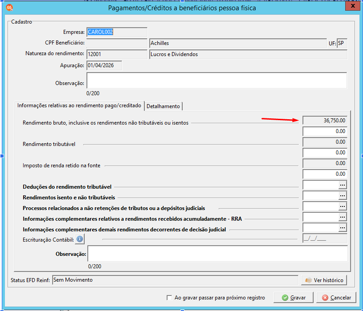Viewport: 363px width, 311px height.
Task: Click the Natureza do rendimento code 12001
Action: (x=117, y=54)
